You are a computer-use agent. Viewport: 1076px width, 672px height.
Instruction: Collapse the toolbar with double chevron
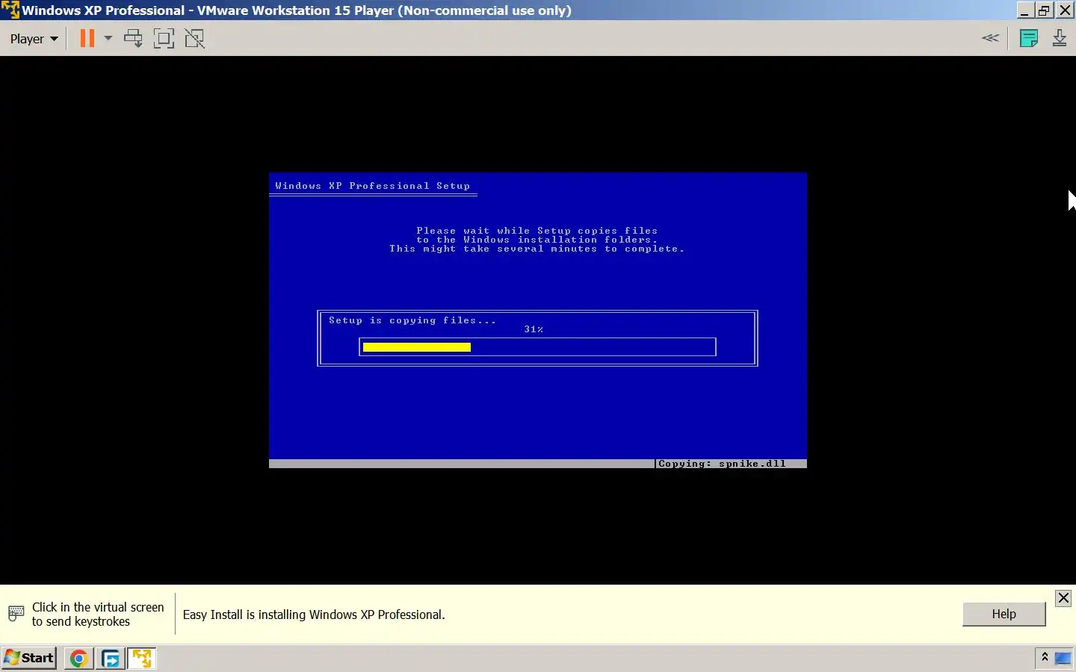point(990,38)
